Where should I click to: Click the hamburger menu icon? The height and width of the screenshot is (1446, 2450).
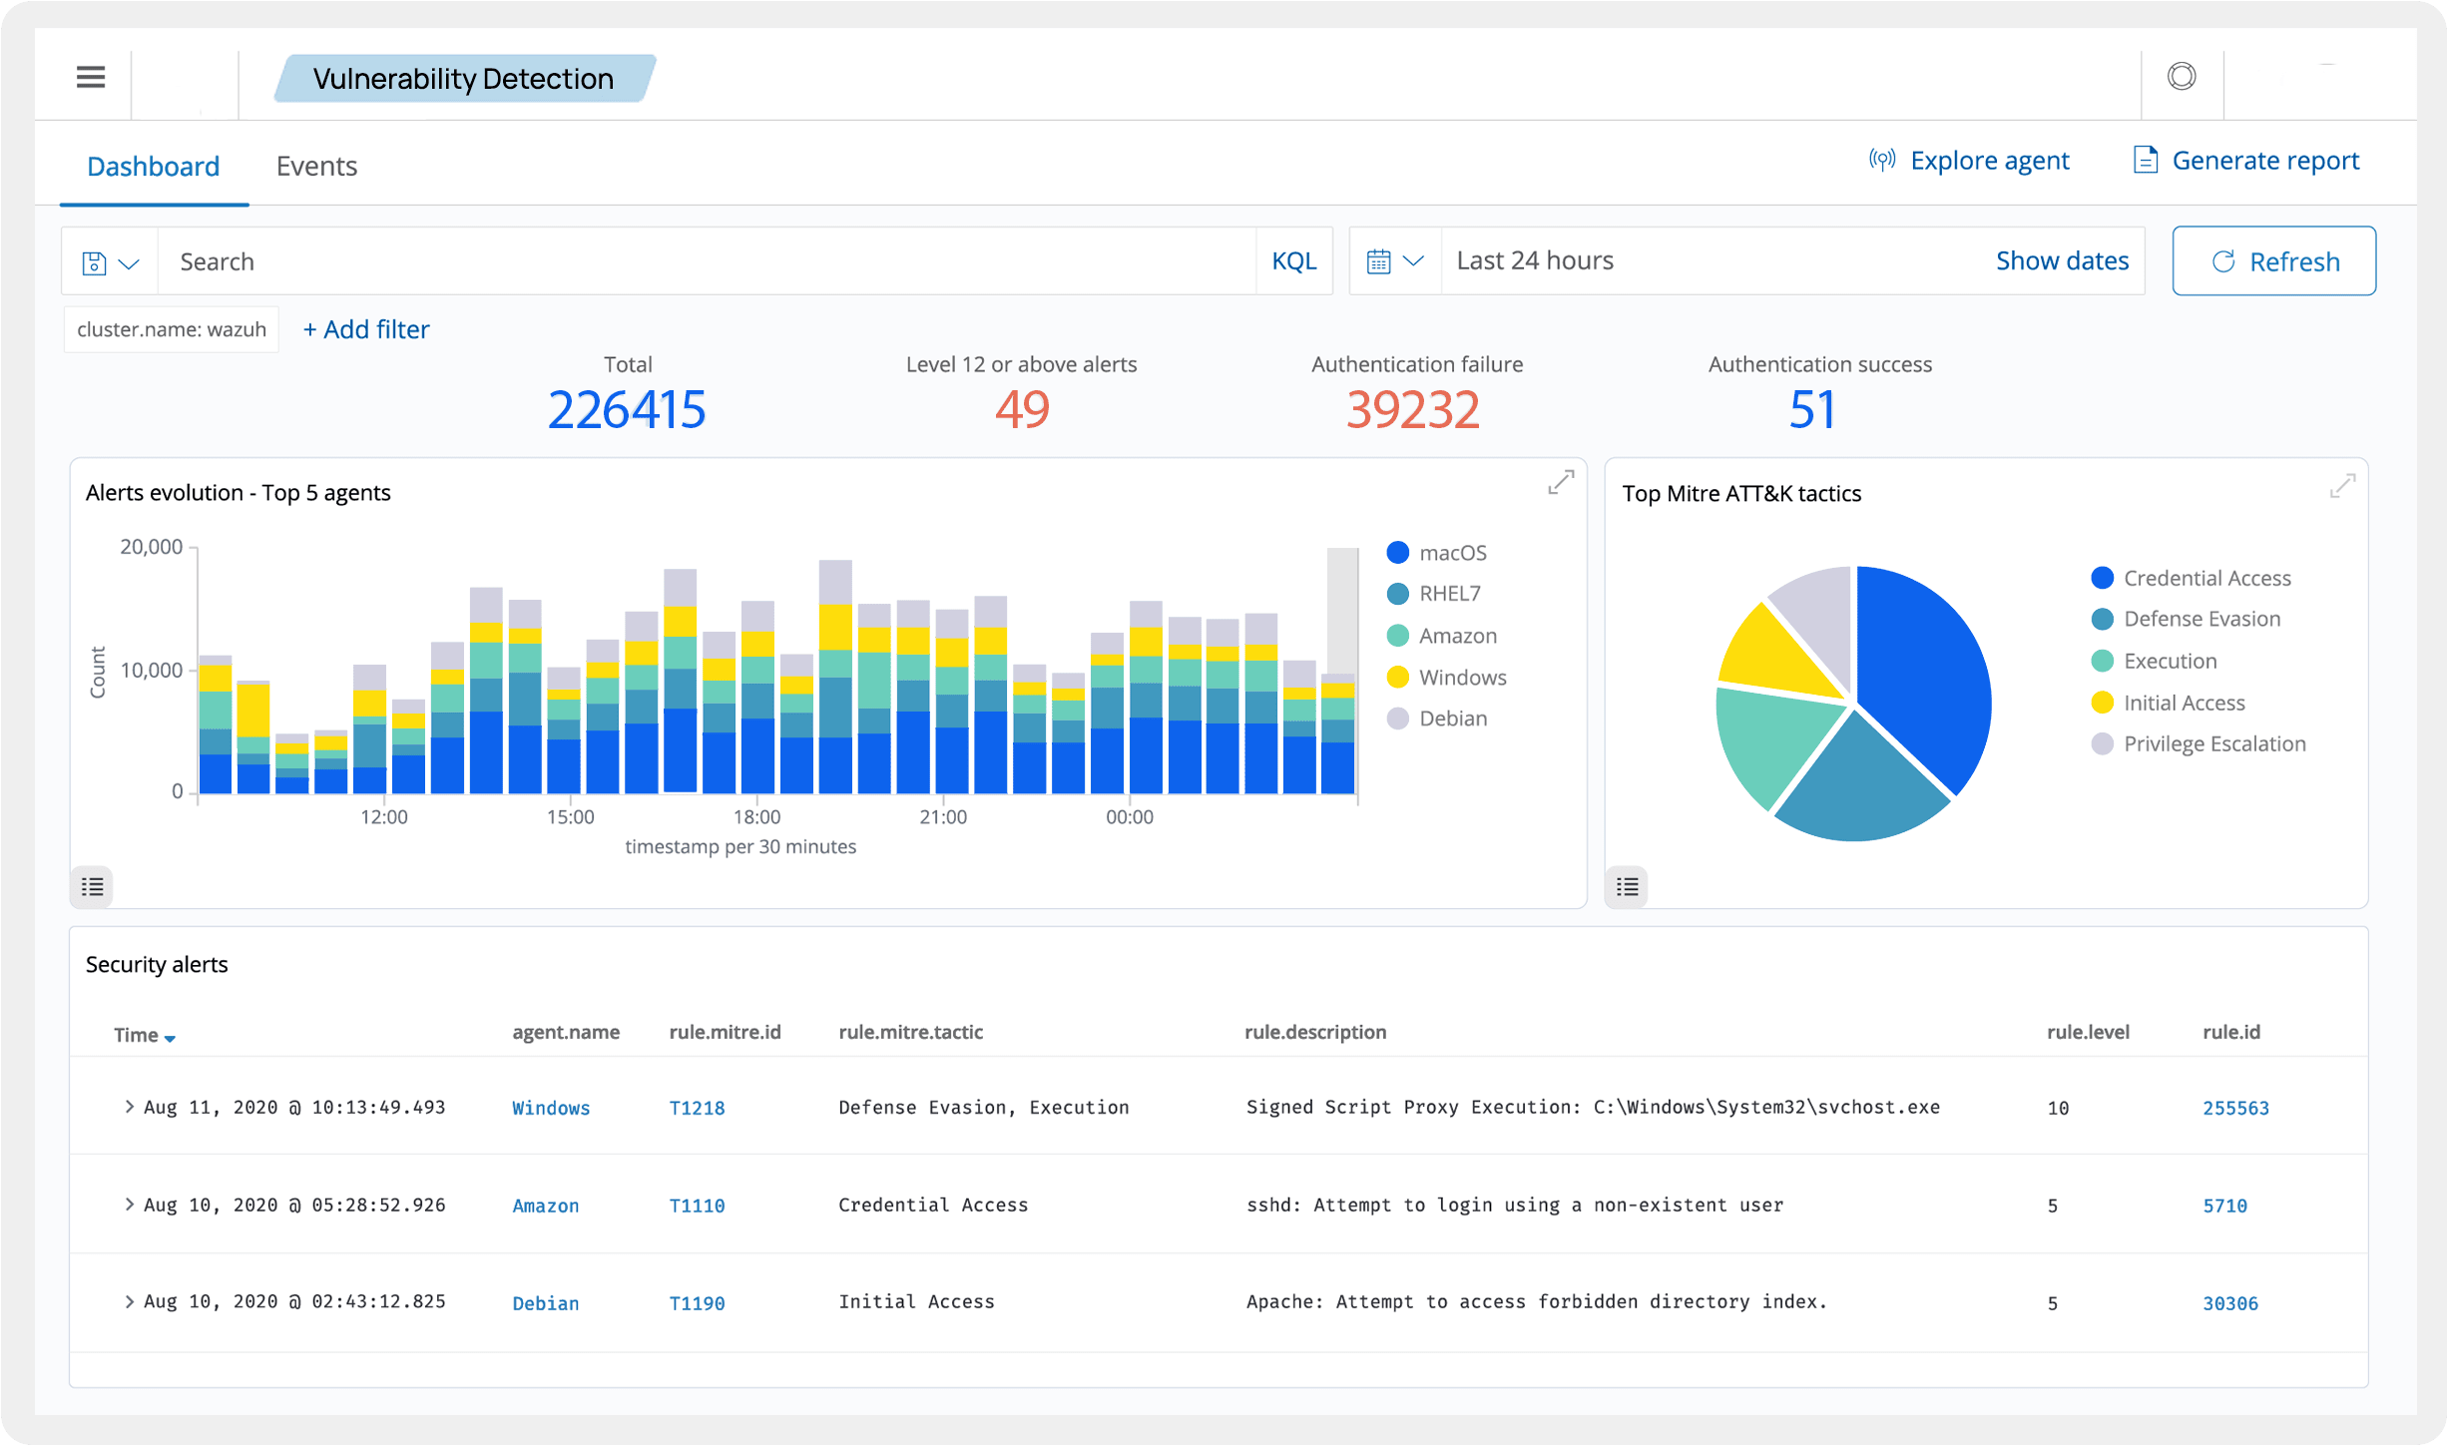coord(91,78)
